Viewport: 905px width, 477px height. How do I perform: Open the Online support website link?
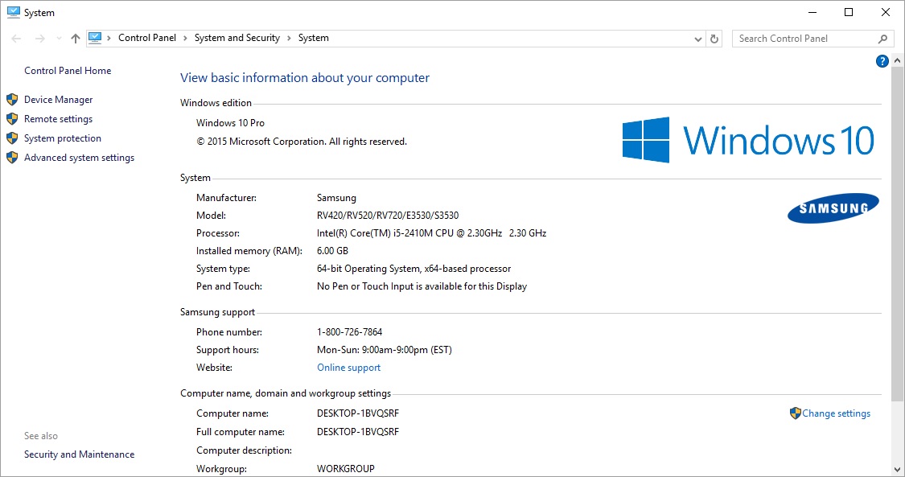[x=348, y=368]
